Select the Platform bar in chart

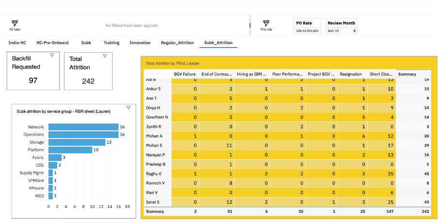(x=70, y=150)
